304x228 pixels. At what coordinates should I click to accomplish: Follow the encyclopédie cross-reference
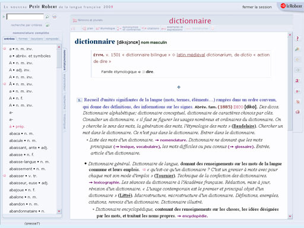click(x=194, y=216)
